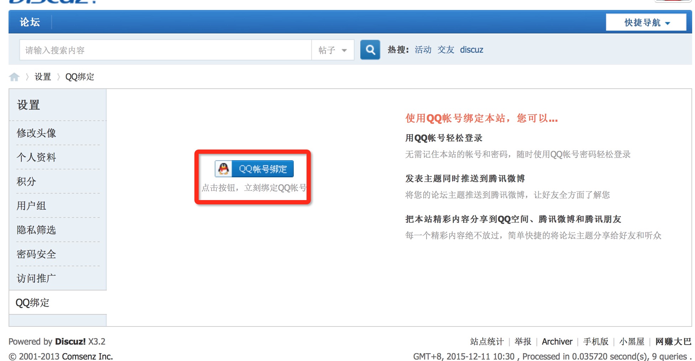Click the 活动 hot search link

pyautogui.click(x=423, y=50)
